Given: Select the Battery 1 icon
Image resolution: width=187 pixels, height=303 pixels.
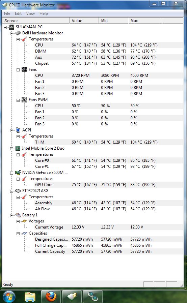Looking at the screenshot, I should coord(18,215).
